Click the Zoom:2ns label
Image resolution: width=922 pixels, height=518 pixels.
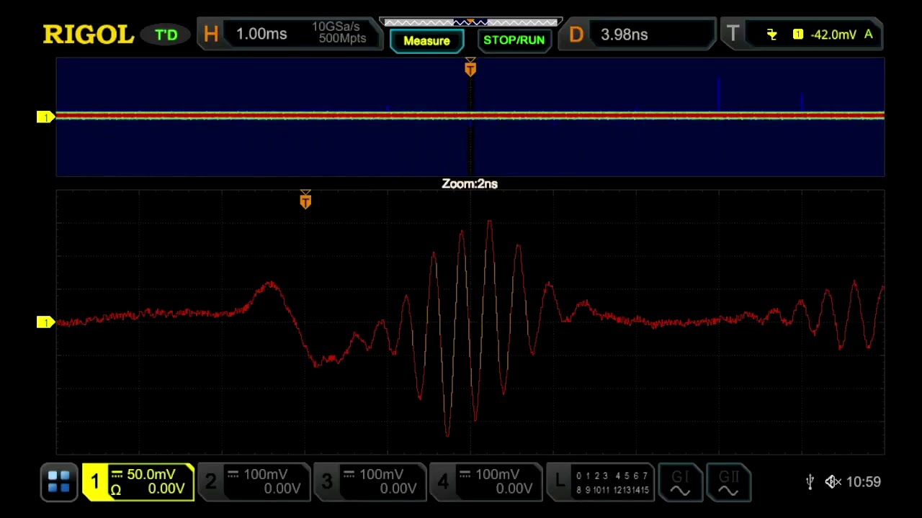pos(470,184)
